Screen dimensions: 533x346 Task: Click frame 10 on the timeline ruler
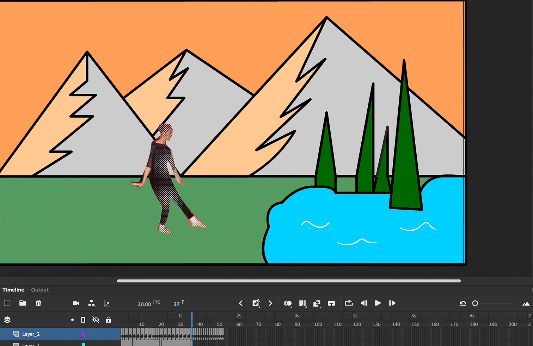(x=142, y=324)
